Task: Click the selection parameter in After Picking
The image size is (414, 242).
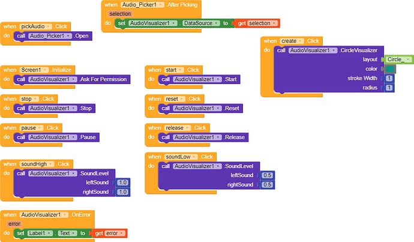Action: coord(120,14)
